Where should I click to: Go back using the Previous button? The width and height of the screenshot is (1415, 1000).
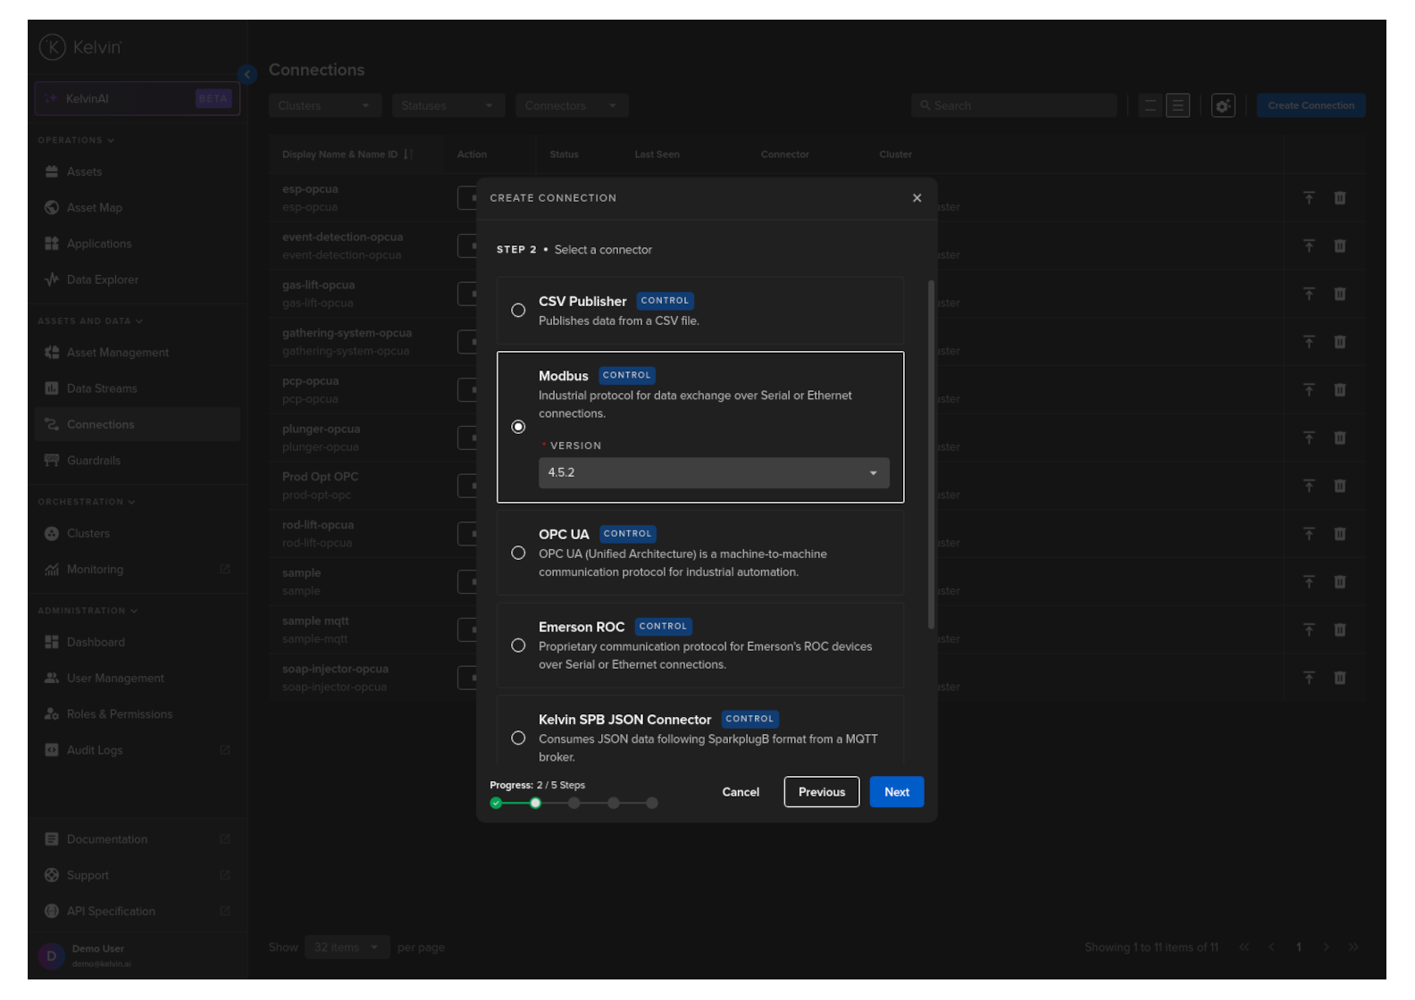(821, 792)
